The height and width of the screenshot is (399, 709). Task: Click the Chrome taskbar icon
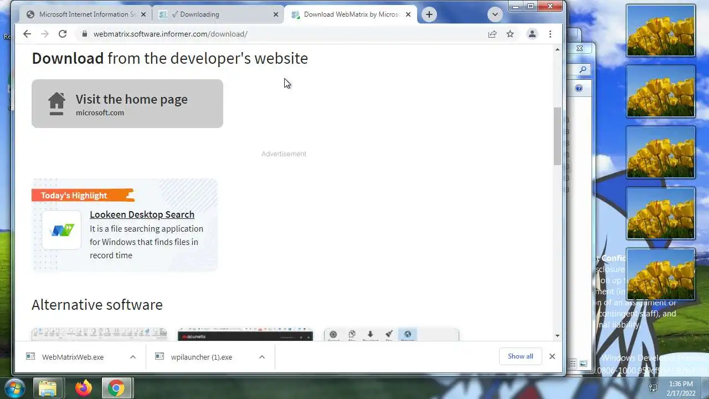116,388
